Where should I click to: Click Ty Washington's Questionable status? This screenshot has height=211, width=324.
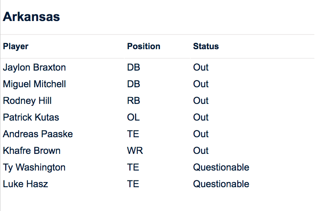(x=221, y=167)
